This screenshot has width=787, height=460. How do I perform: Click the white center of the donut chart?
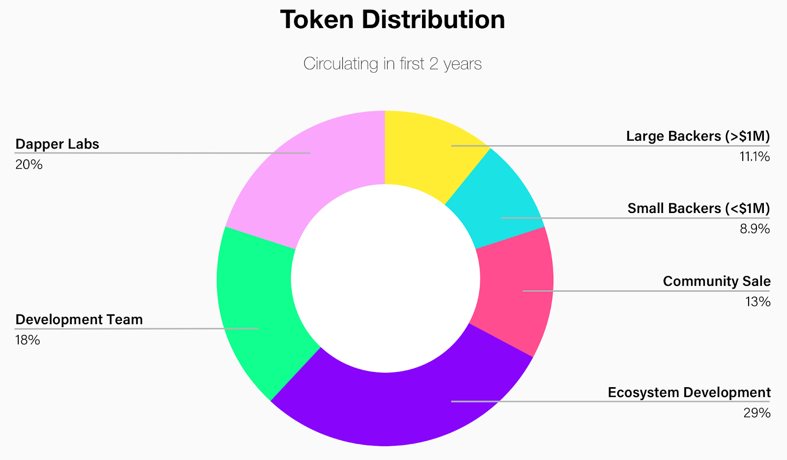click(x=385, y=278)
